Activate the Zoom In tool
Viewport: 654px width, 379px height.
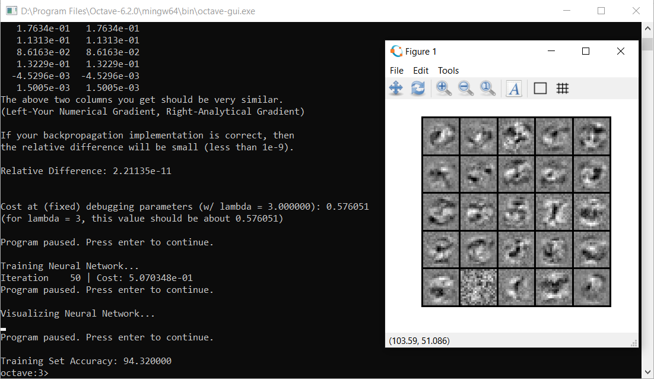click(443, 88)
